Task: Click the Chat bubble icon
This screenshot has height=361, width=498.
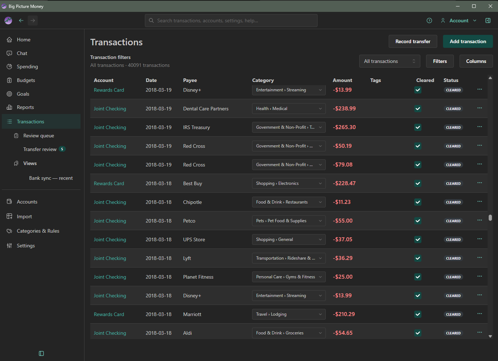Action: pyautogui.click(x=9, y=53)
